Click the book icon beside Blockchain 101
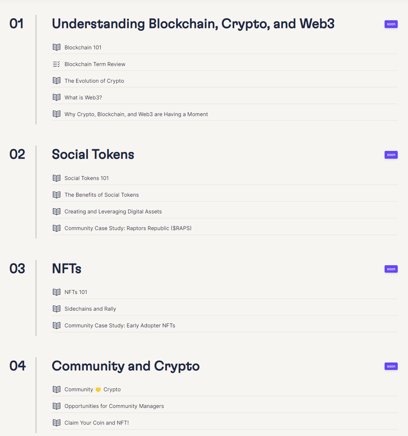The height and width of the screenshot is (436, 408). point(56,47)
